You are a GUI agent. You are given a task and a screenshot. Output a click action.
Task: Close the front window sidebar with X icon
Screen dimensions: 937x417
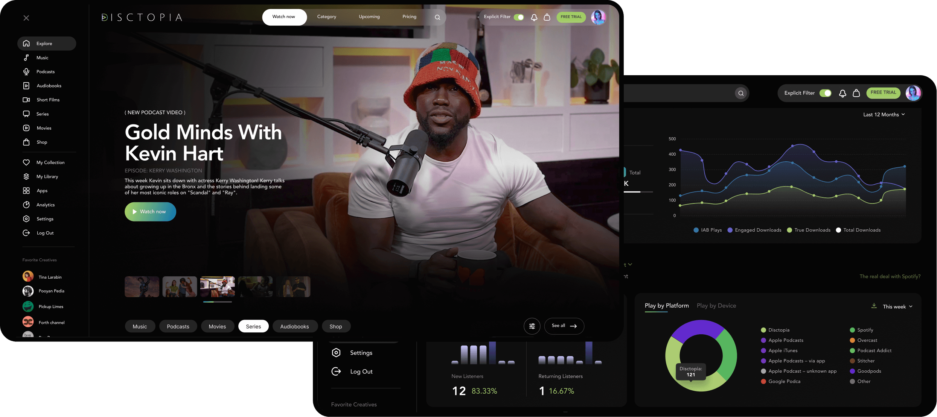tap(26, 18)
